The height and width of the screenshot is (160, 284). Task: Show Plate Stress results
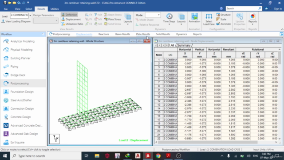112,19
